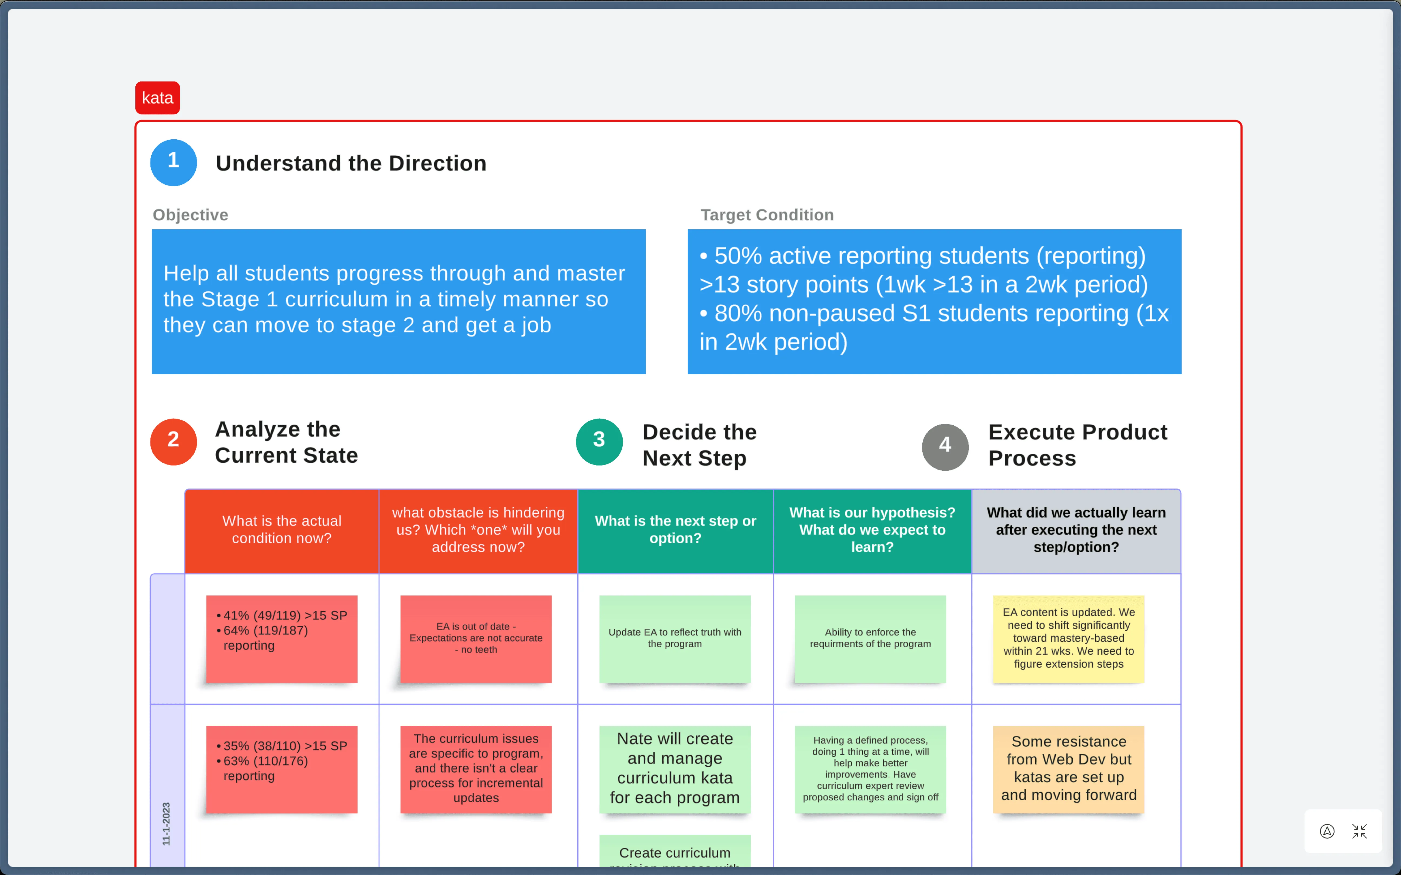Click the green number 3 circle
Viewport: 1401px width, 875px height.
(599, 442)
